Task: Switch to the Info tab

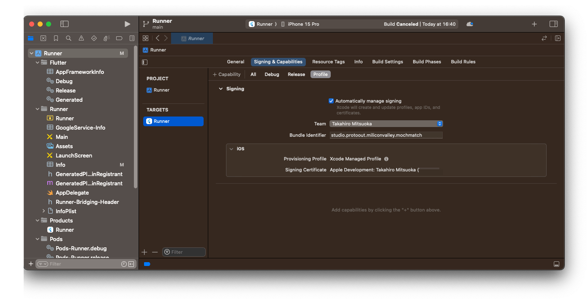Action: click(358, 62)
